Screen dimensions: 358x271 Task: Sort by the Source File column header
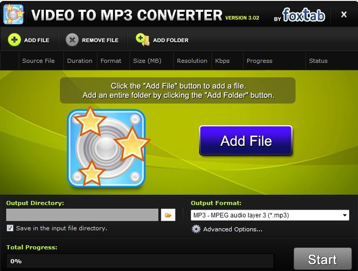38,61
